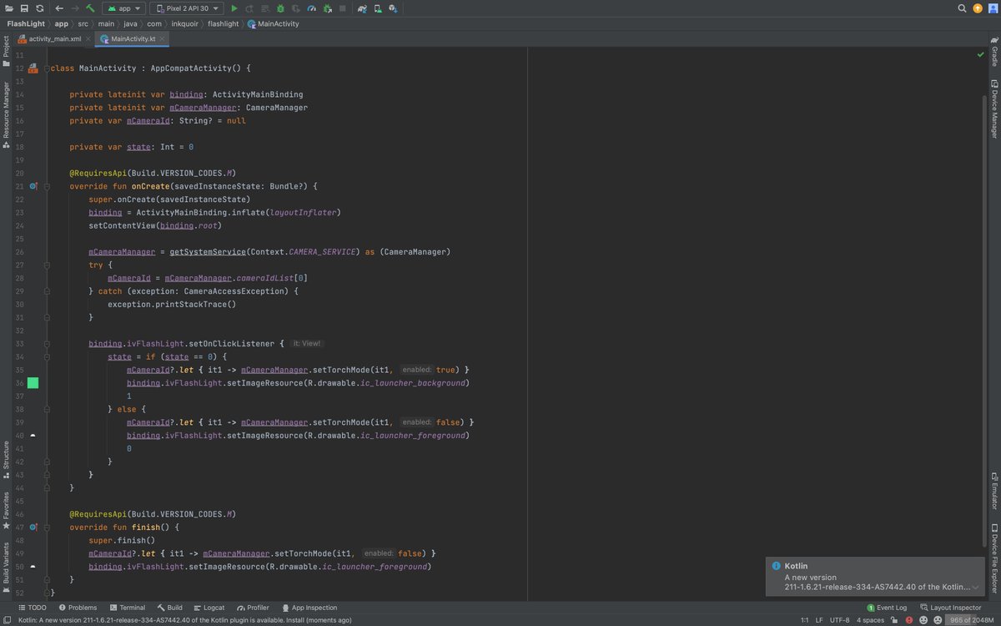Launch the Profile app gauge icon
This screenshot has width=1001, height=626.
(311, 8)
